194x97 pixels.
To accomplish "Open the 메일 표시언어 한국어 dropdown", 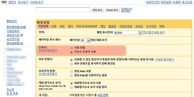I will pos(128,33).
